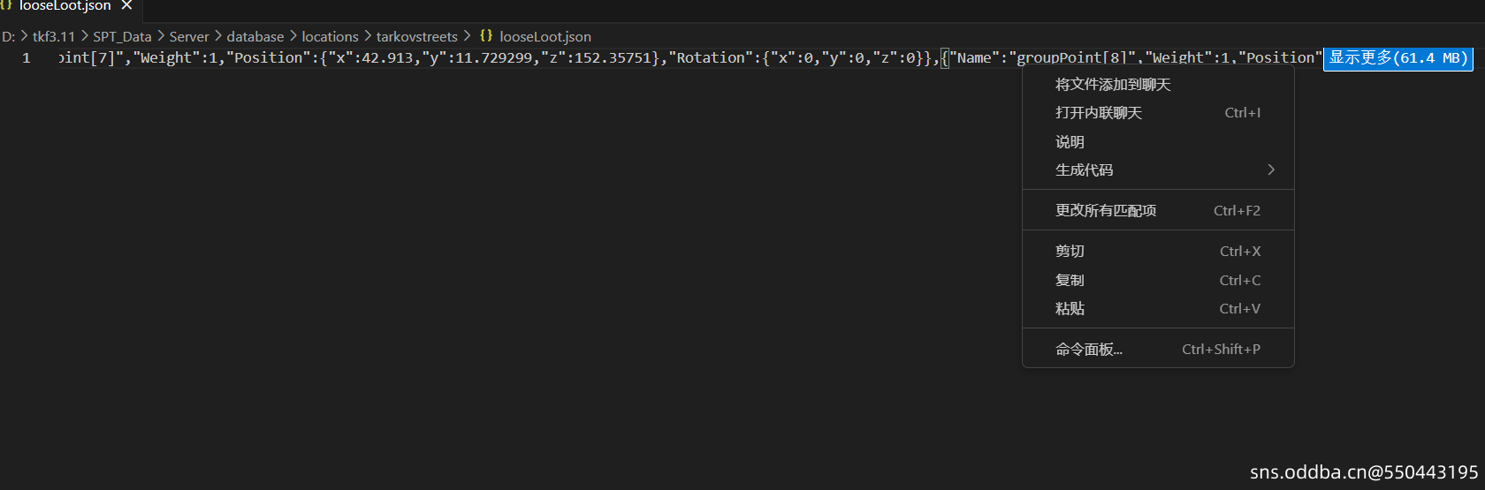This screenshot has height=490, width=1485.
Task: Expand the 生成代码 submenu arrow
Action: tap(1271, 170)
